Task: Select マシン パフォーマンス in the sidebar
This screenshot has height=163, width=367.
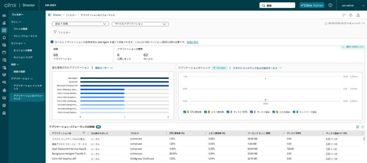Action: (25, 36)
